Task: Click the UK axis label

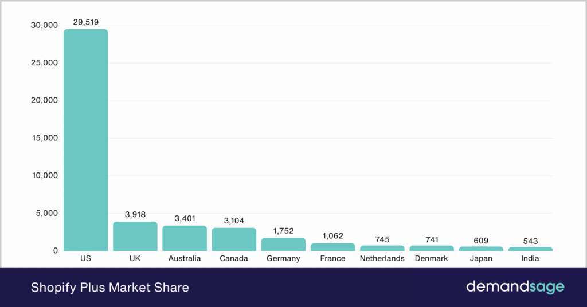Action: [x=135, y=258]
